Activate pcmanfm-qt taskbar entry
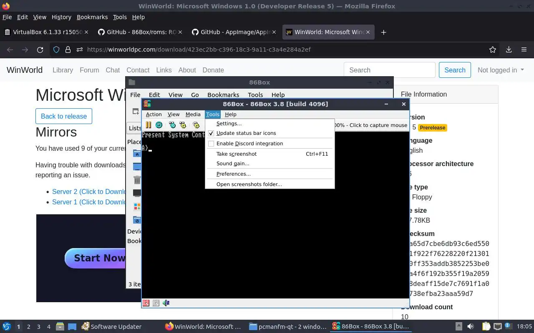Viewport: 534px width, 333px height. 287,327
